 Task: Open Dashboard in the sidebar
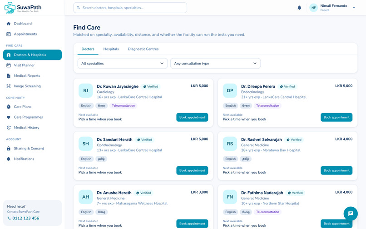coord(32,24)
